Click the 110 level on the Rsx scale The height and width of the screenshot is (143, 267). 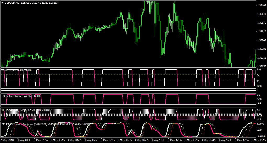coord(259,70)
